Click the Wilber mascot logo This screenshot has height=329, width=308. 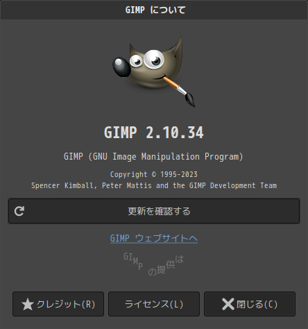(x=154, y=71)
